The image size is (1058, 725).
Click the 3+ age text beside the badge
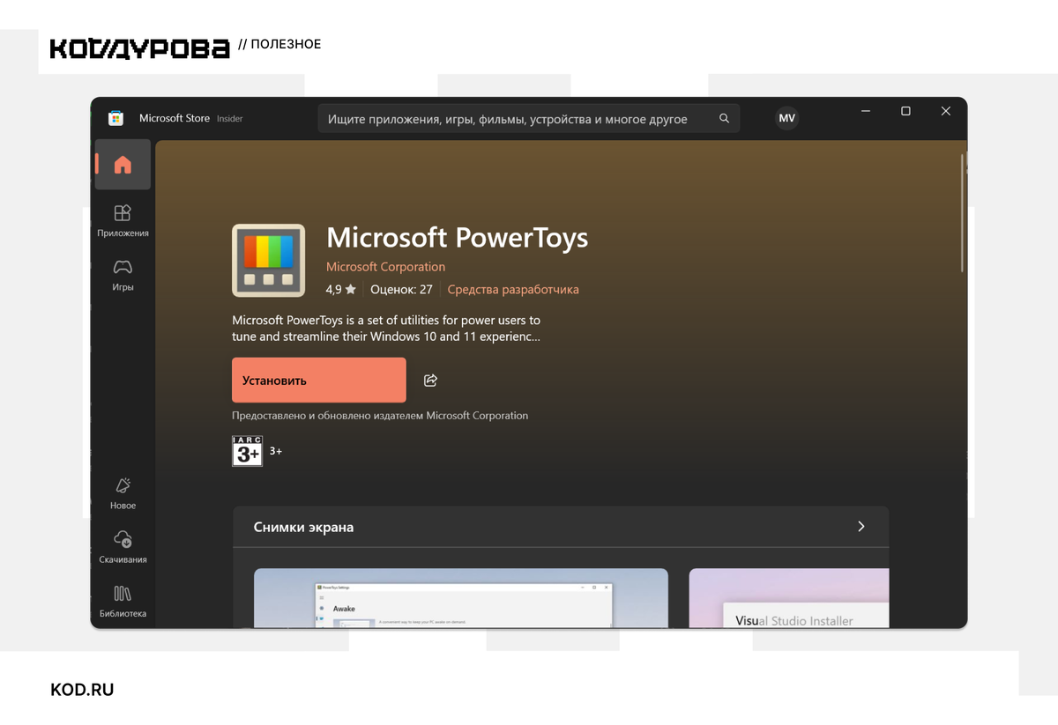[276, 451]
